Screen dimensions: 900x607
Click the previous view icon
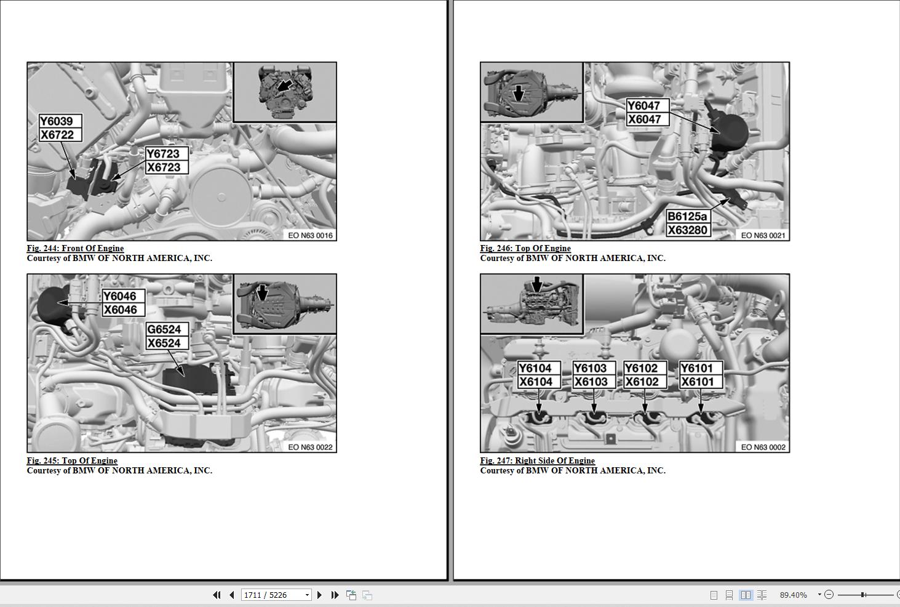(x=351, y=595)
